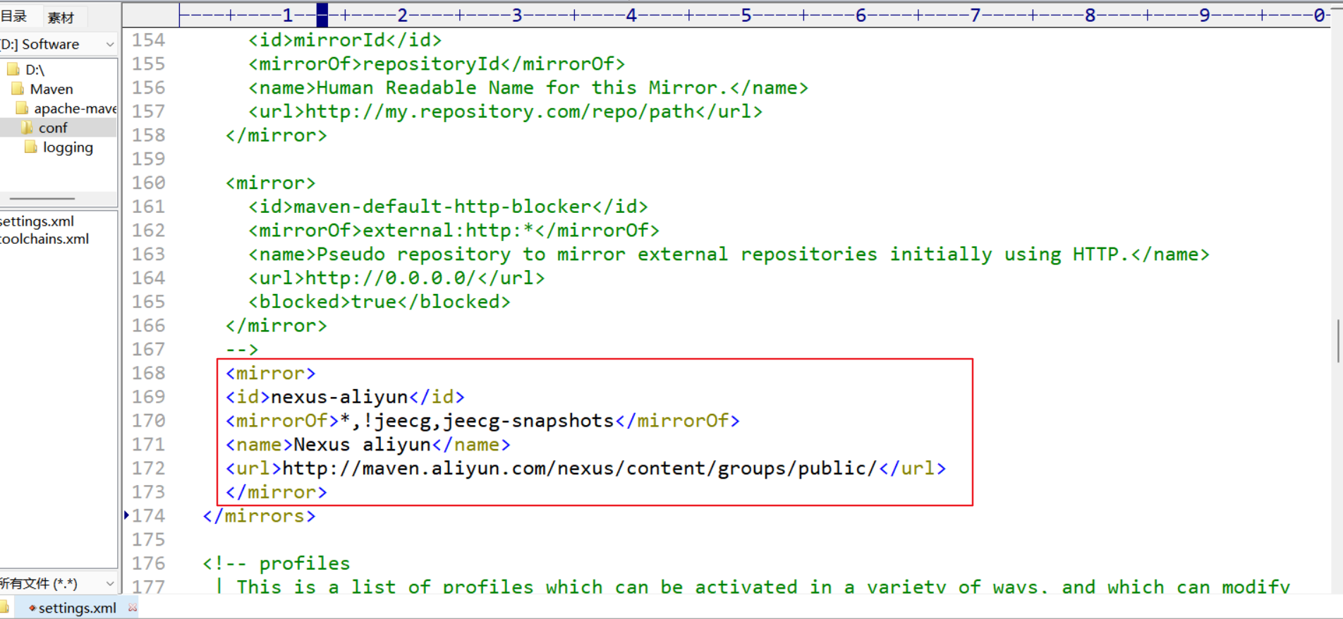Click line number 168 in the gutter
This screenshot has height=619, width=1343.
(148, 373)
